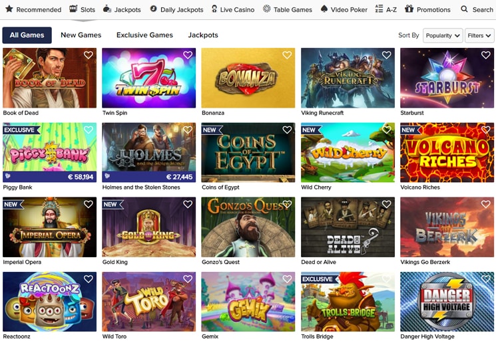Screen dimensions: 496x341
Task: Open Table Games section
Action: tap(288, 9)
